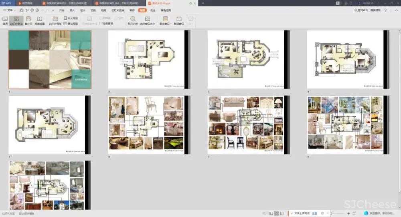
Task: Enable the Gridlines checkbox
Action: coord(101,18)
